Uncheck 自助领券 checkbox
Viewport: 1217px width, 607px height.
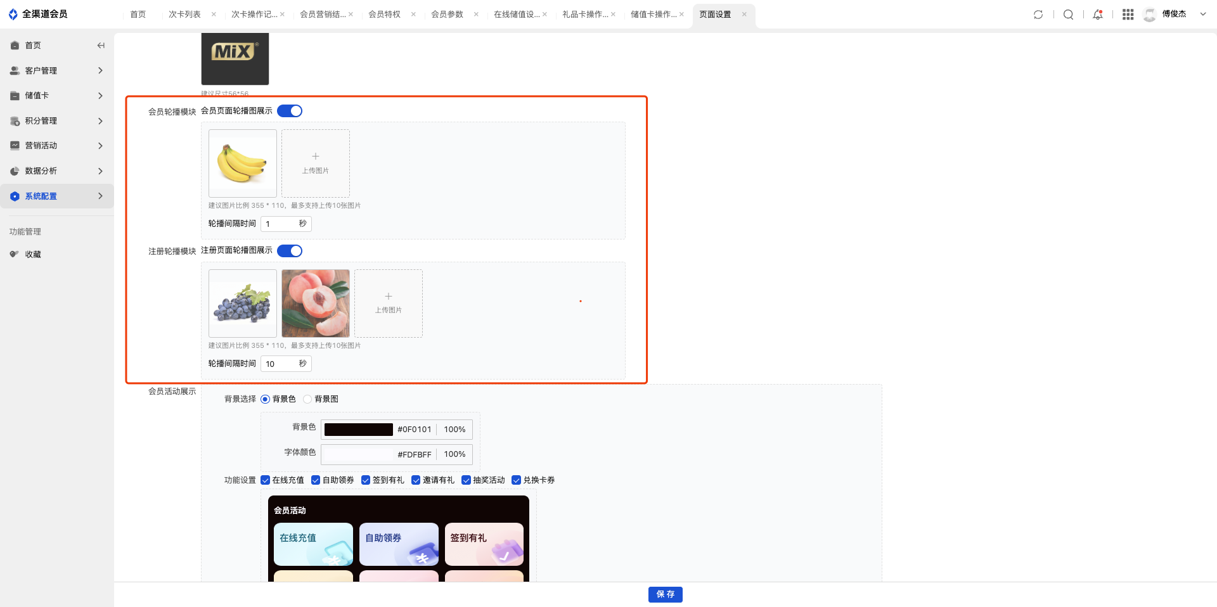tap(316, 480)
